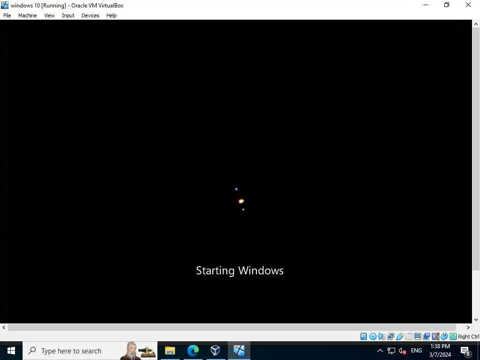Click the Type here to search box
The image size is (480, 360).
(x=90, y=351)
